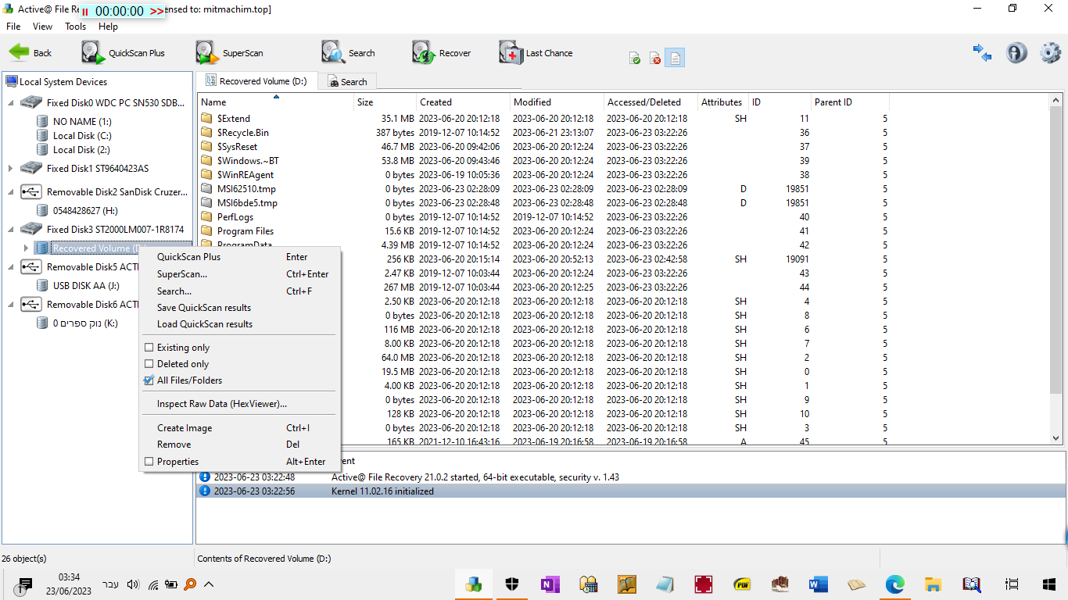Click the Recover toolbar button
The image size is (1068, 600).
(x=442, y=53)
